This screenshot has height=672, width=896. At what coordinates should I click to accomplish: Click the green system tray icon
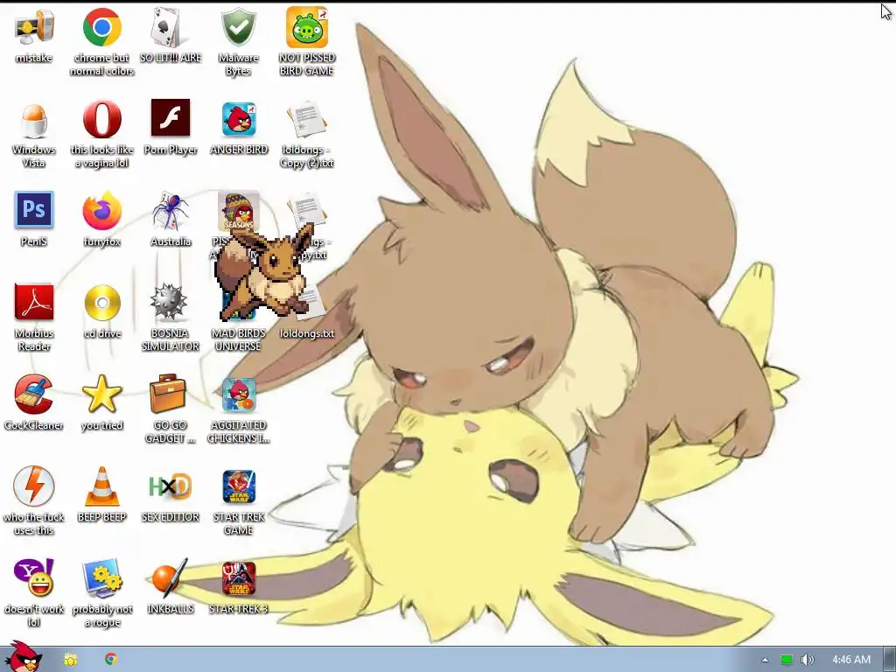787,660
